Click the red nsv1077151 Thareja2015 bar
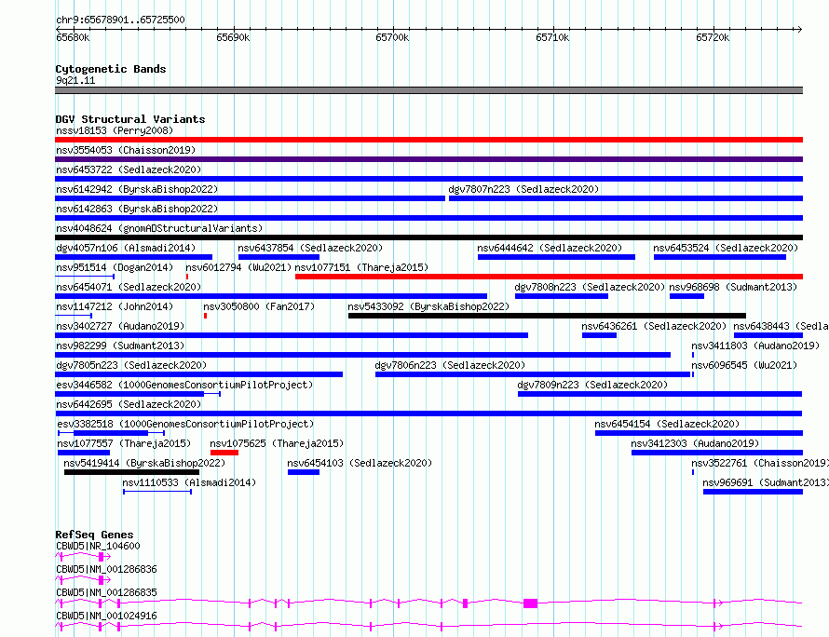 (549, 277)
